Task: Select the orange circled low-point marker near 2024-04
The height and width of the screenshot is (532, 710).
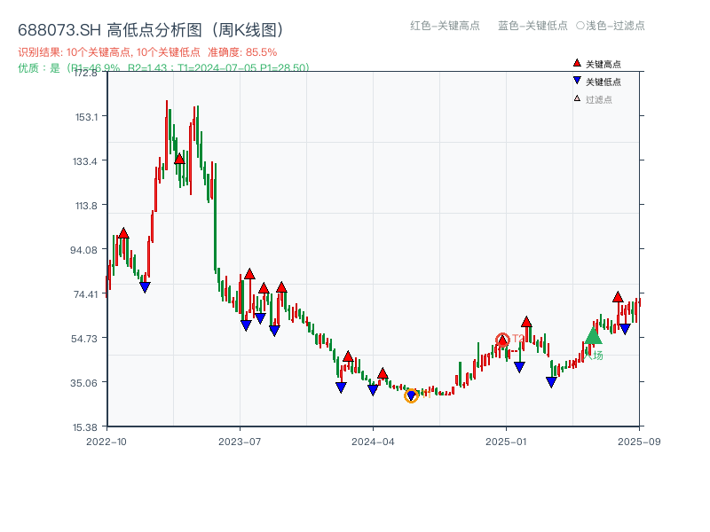Action: click(x=413, y=395)
